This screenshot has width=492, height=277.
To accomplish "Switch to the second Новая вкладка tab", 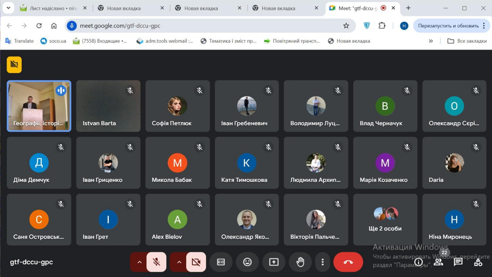I will pos(208,8).
